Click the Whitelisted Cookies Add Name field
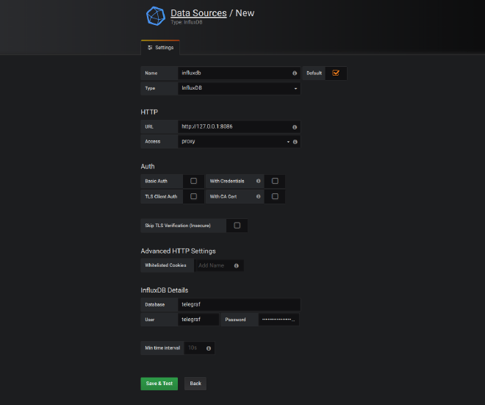Screen dimensions: 485x405 219,265
